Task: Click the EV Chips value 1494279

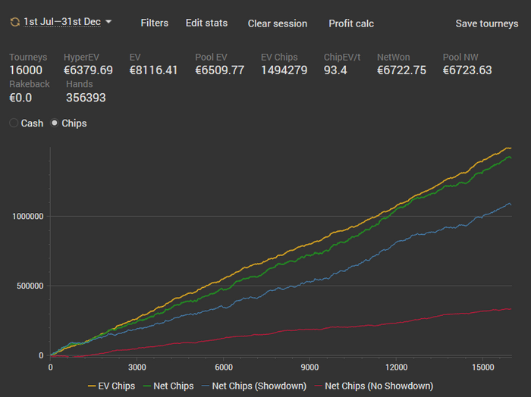Action: pos(284,70)
